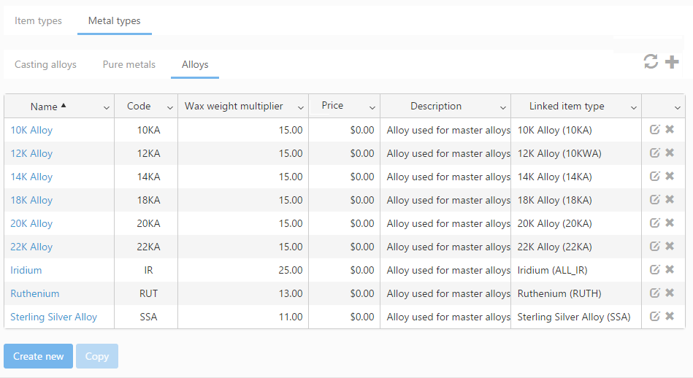This screenshot has width=693, height=378.
Task: Open Linked item type column dropdown
Action: (634, 108)
